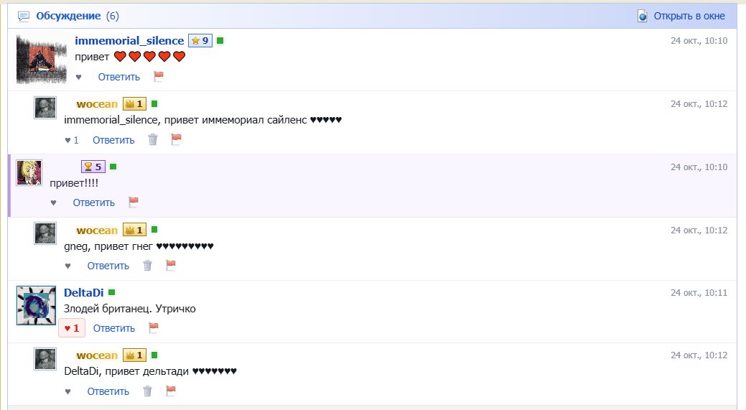Click the browser icon beside Открыть в окне
This screenshot has width=746, height=410.
point(643,17)
